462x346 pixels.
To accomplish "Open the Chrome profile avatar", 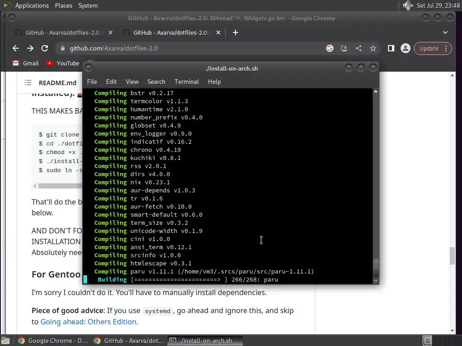I will tap(406, 48).
